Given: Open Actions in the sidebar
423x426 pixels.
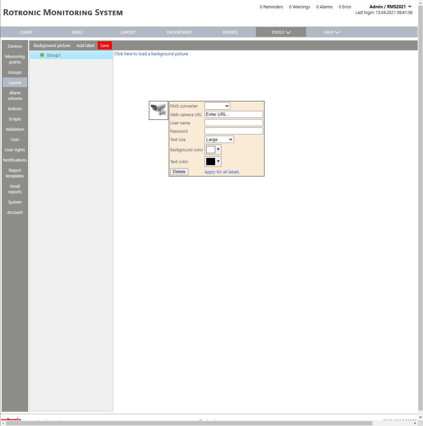Looking at the screenshot, I should click(x=15, y=109).
